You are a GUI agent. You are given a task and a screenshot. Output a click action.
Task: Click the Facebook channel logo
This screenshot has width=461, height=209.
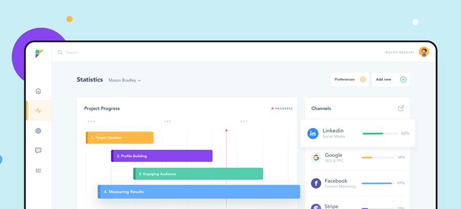316,183
